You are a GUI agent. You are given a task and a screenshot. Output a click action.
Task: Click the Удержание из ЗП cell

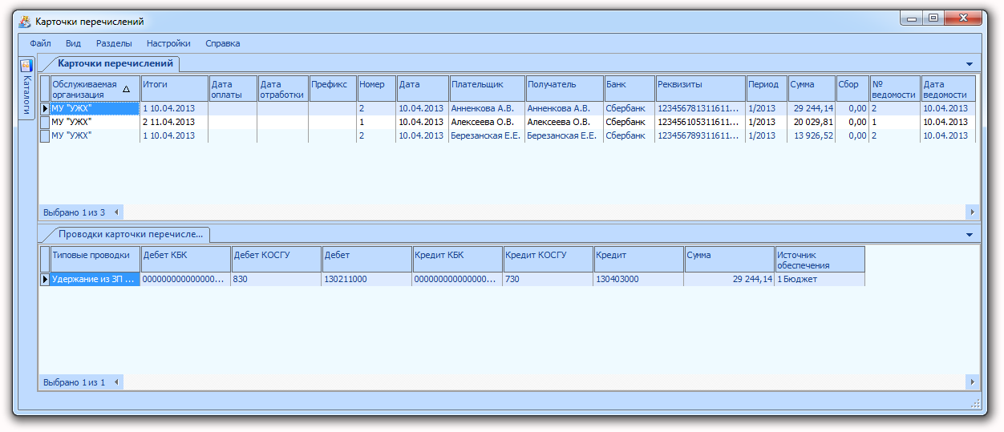pos(95,279)
